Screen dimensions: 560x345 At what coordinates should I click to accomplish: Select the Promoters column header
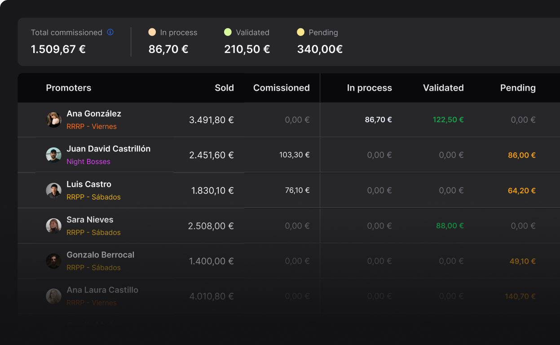pos(68,88)
